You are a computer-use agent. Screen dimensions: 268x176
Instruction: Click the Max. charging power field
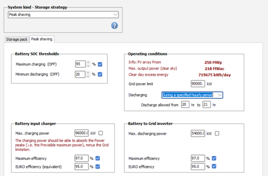point(81,133)
